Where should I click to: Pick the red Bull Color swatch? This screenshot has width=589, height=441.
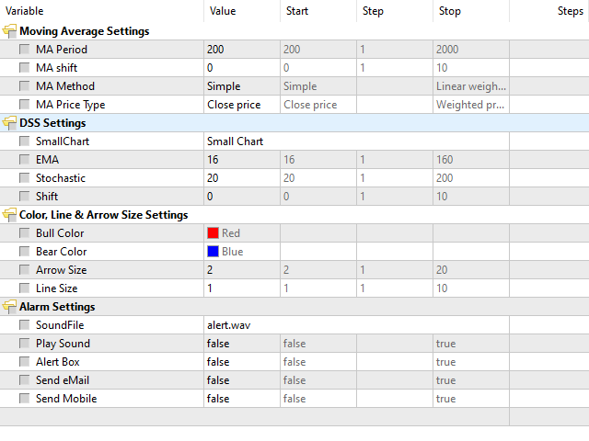point(213,233)
